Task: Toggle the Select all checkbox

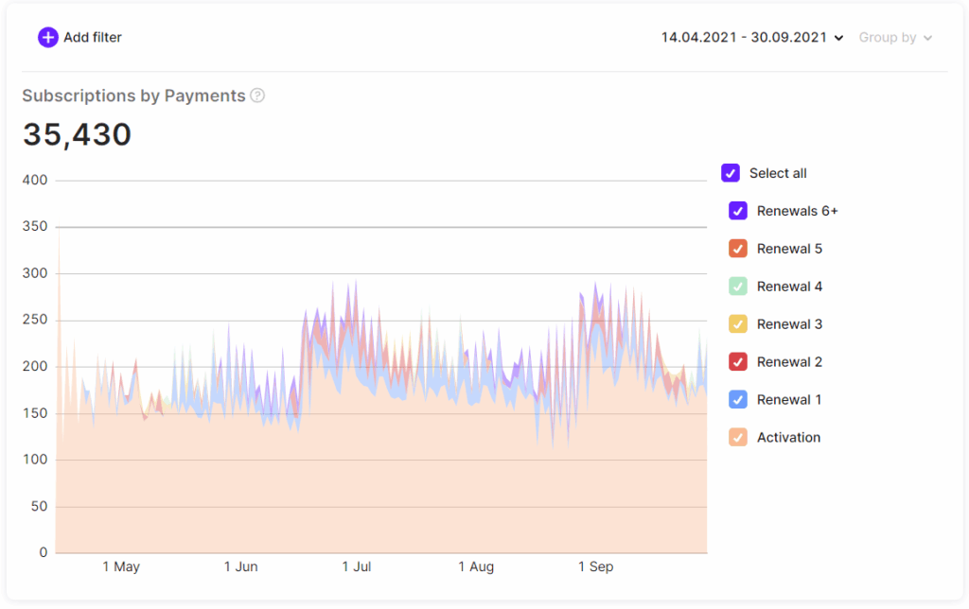Action: coord(731,173)
